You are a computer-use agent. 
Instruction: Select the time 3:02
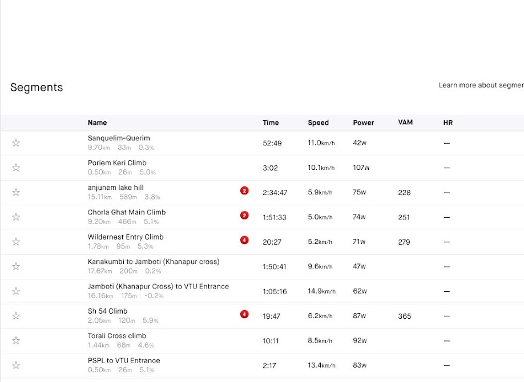coord(270,168)
